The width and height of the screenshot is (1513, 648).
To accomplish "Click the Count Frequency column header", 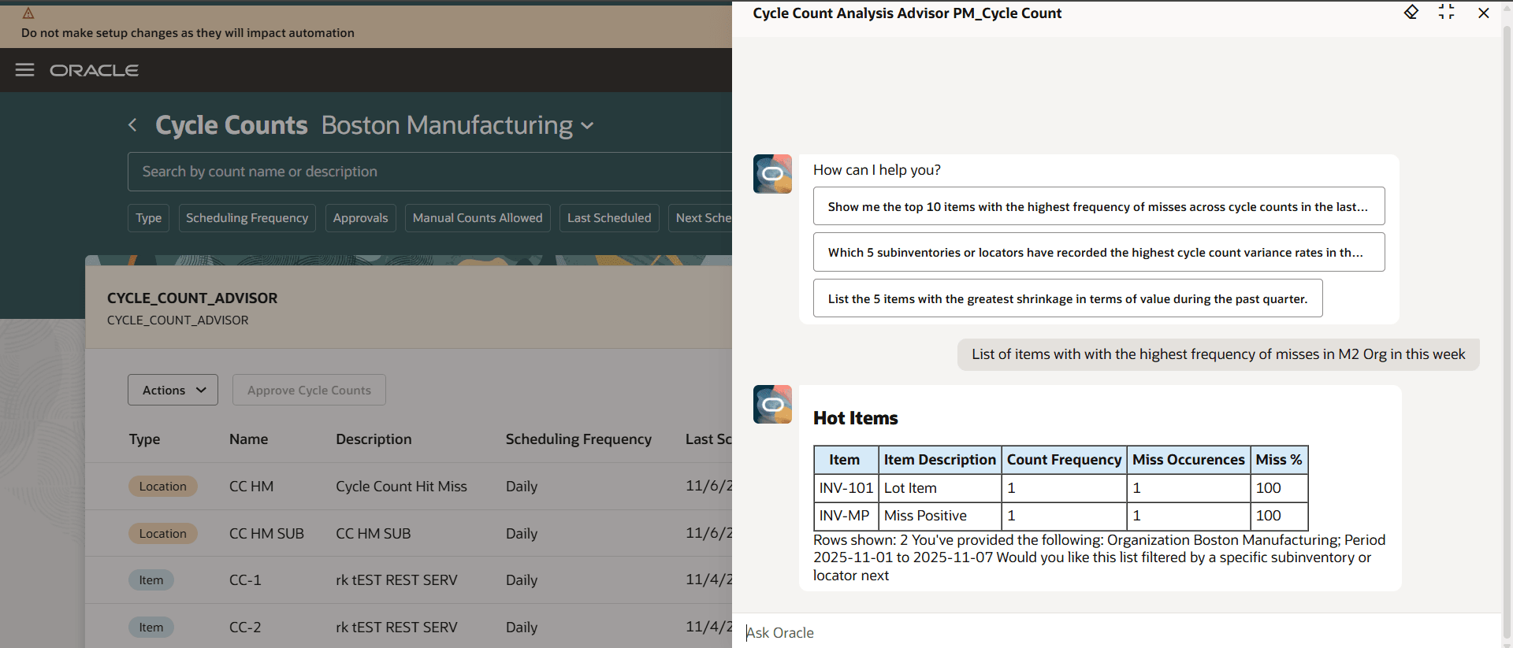I will point(1064,460).
